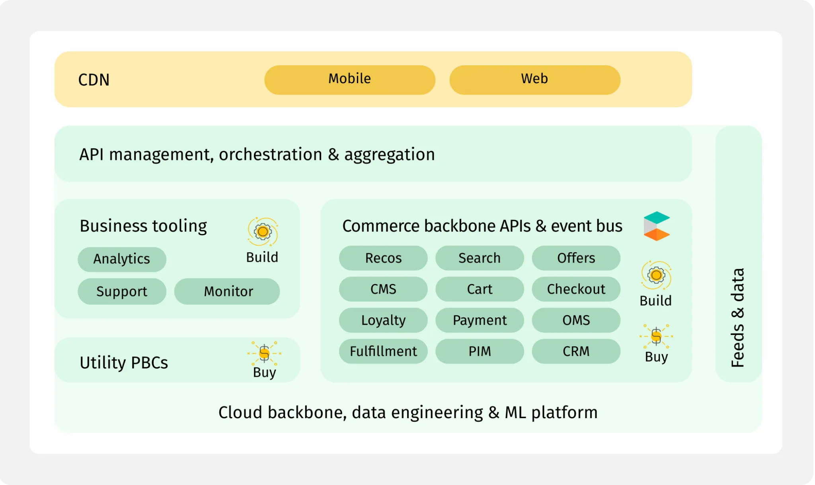This screenshot has height=485, width=815.
Task: Open the Mobile channel pill
Action: (x=349, y=79)
